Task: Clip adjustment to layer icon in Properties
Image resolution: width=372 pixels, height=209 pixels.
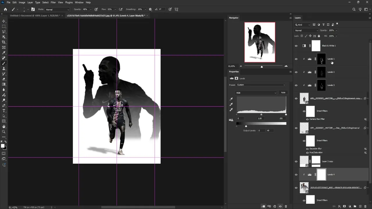Action: pyautogui.click(x=263, y=206)
